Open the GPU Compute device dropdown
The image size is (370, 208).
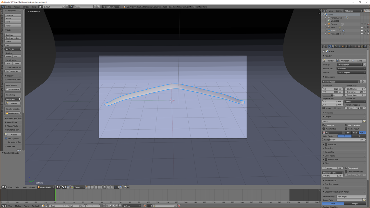pos(351,73)
